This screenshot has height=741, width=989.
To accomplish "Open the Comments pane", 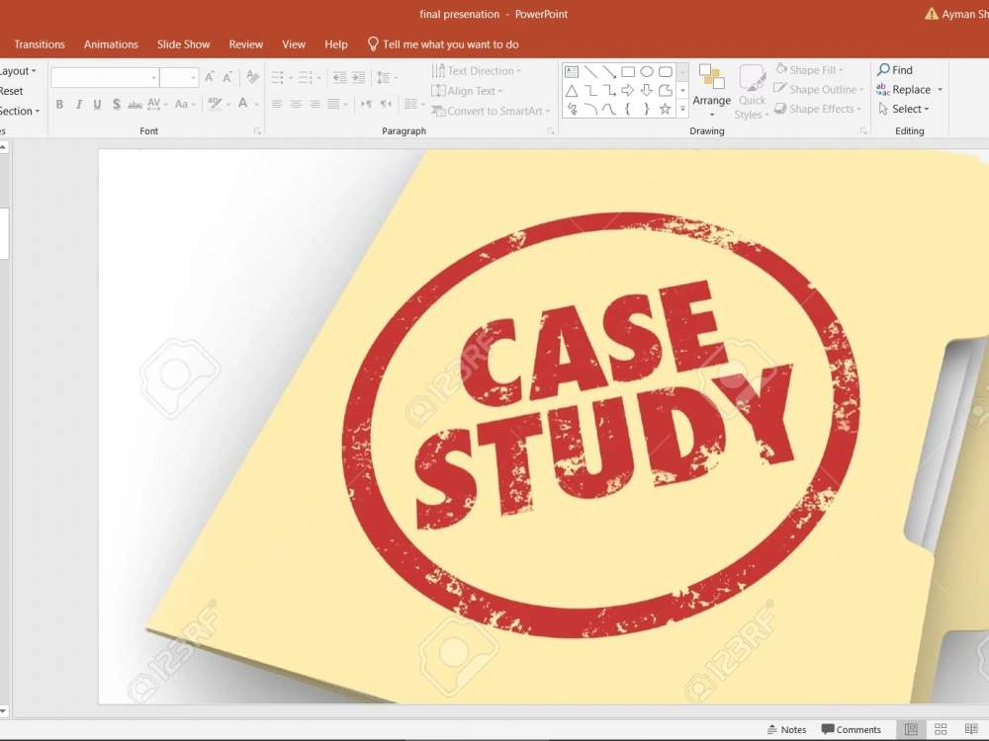I will tap(851, 730).
